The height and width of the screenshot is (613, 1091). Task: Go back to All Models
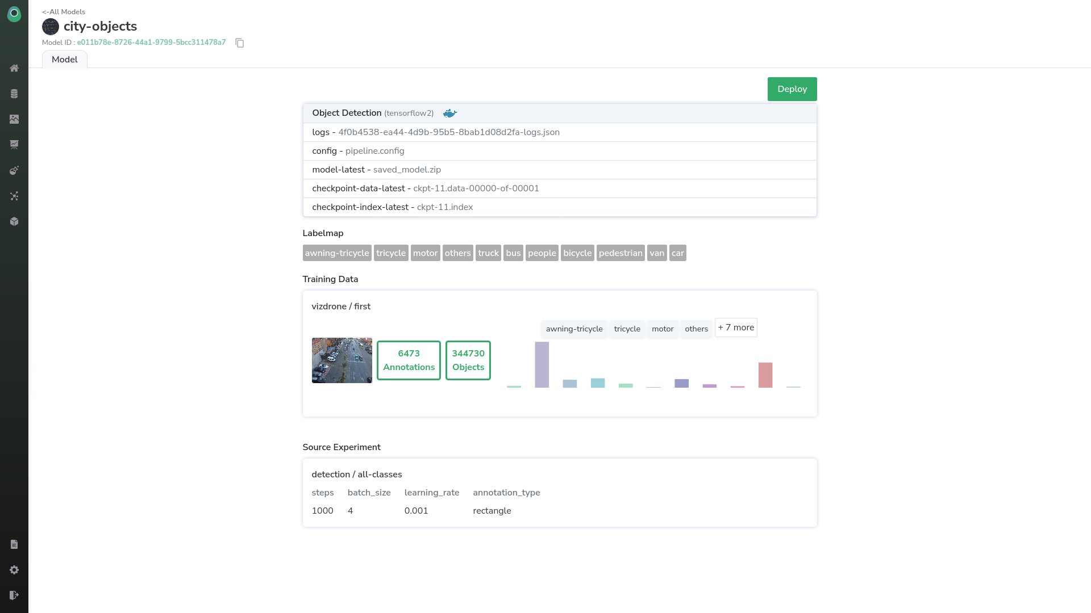(64, 12)
